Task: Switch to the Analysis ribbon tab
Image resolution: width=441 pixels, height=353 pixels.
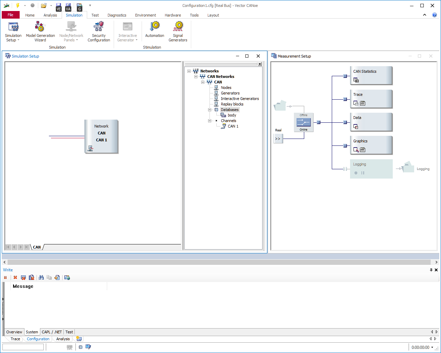Action: 50,15
